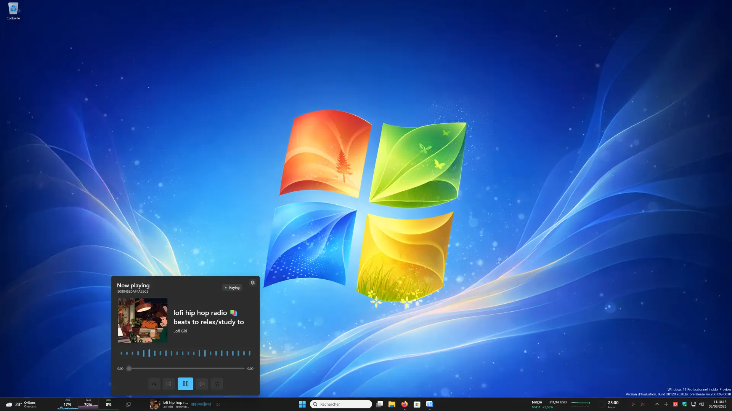Click the audio waveform visualizer in flyout
This screenshot has height=411, width=732.
(x=185, y=353)
